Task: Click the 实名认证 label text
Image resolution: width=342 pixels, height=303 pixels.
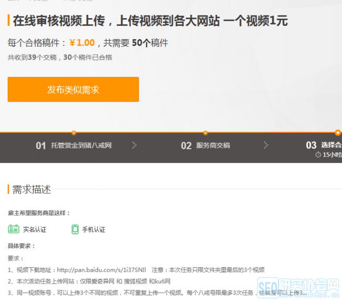Action: 35,230
